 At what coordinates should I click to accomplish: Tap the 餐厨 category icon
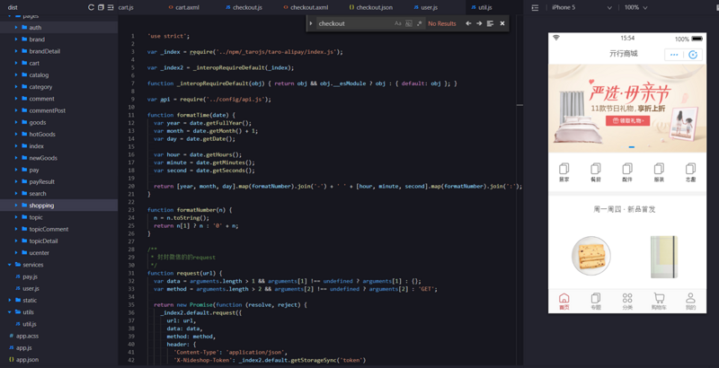coord(596,169)
